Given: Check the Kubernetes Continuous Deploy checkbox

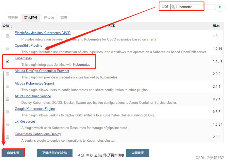Looking at the screenshot, I should 7,137.
